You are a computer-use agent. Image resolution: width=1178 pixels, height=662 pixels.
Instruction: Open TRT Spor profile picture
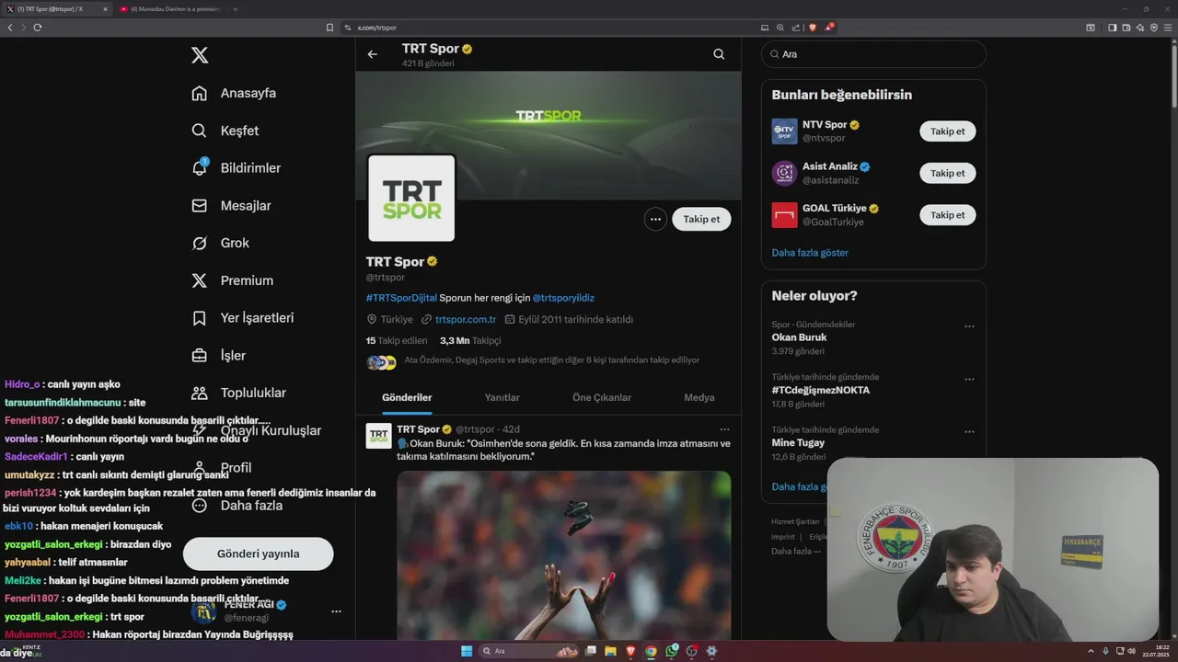pos(411,198)
